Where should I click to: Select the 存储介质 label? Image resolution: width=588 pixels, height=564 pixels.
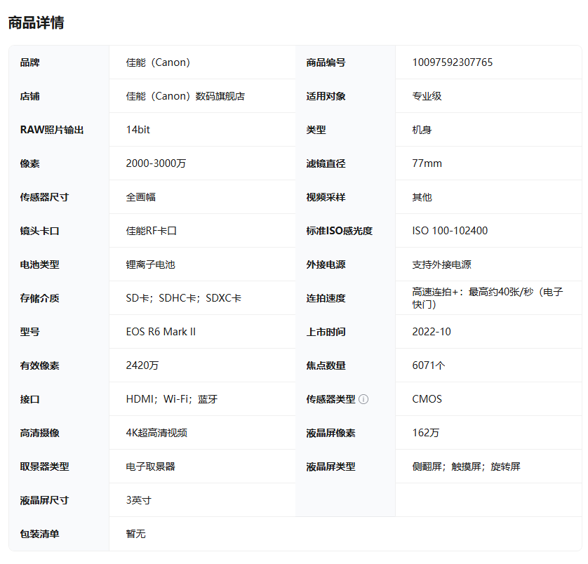(39, 298)
